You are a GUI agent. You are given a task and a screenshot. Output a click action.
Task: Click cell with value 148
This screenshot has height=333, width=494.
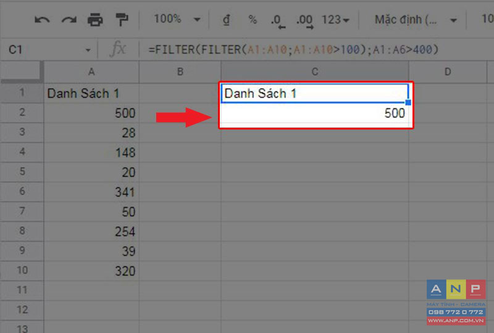(x=91, y=152)
